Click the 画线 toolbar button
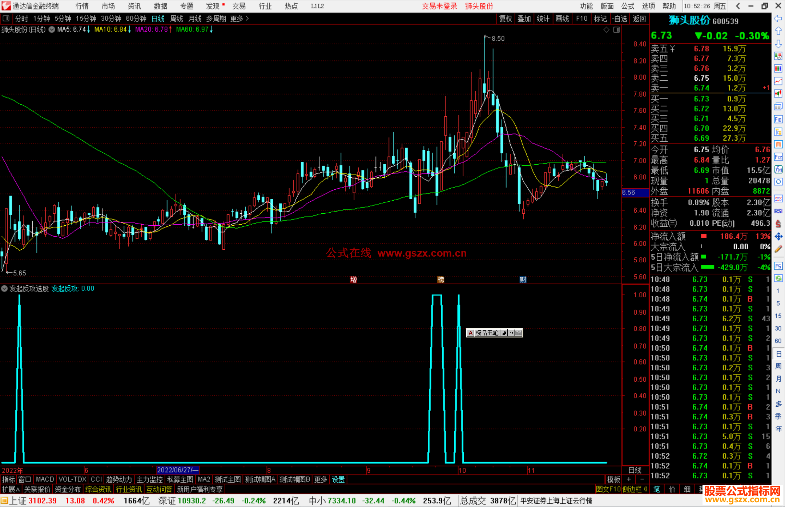 [562, 19]
